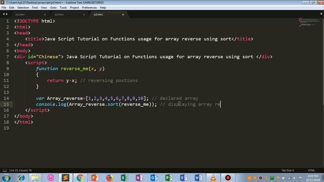Click unsaved dot on js3.html tab

pos(123,15)
